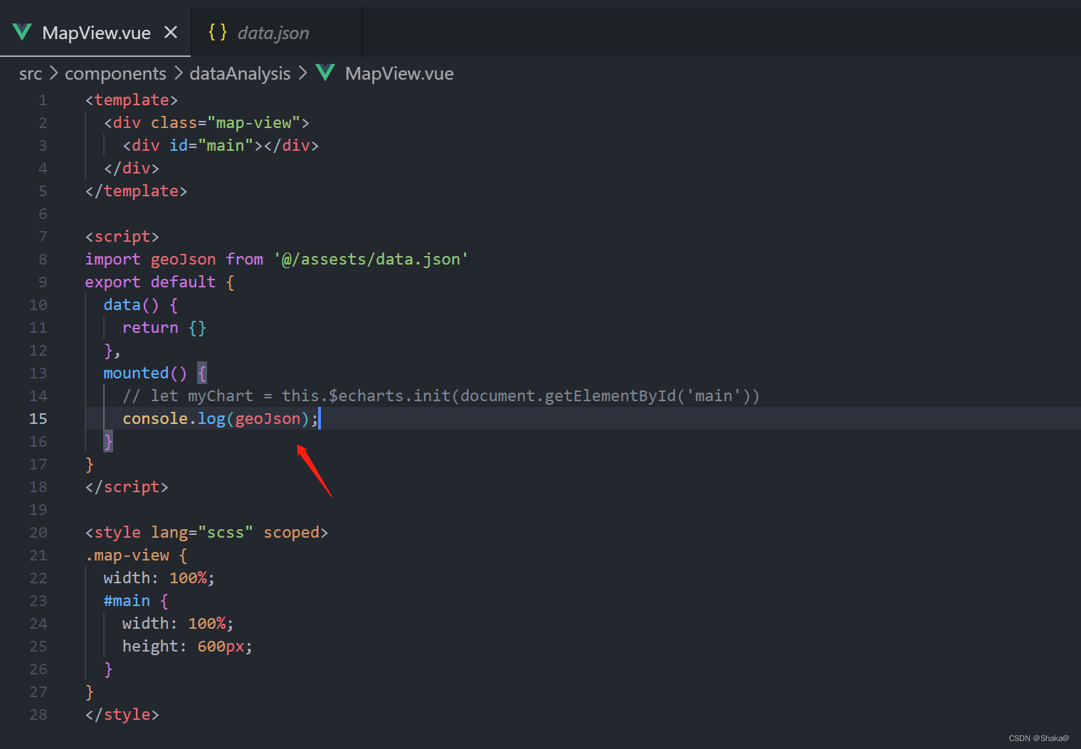Click line number 28 in gutter
Viewport: 1081px width, 749px height.
pos(38,715)
